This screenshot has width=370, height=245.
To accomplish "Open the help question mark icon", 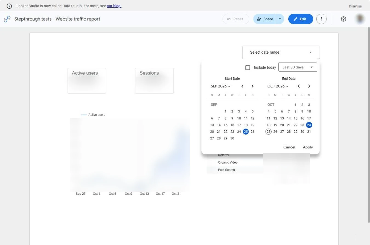I will 343,19.
